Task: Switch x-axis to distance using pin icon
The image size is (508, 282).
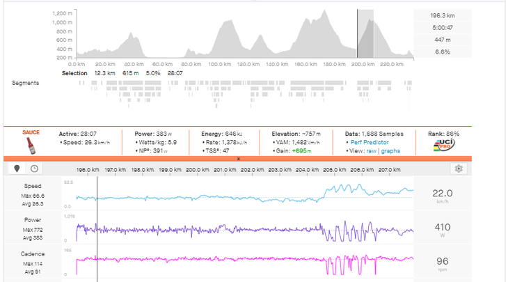Action: click(x=17, y=169)
